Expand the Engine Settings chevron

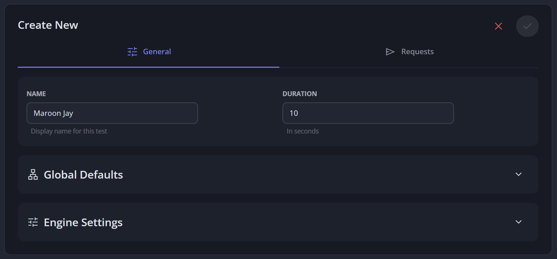coord(518,222)
